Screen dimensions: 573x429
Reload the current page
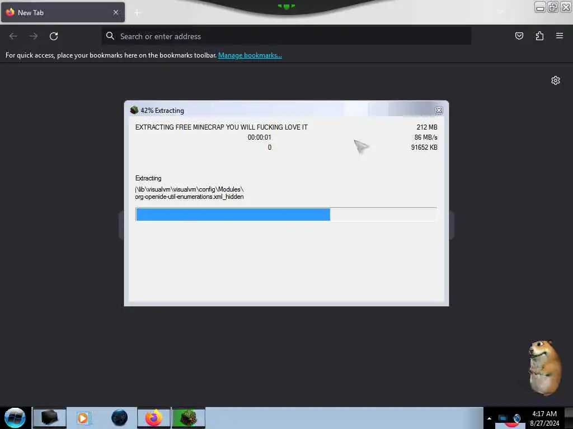click(54, 36)
